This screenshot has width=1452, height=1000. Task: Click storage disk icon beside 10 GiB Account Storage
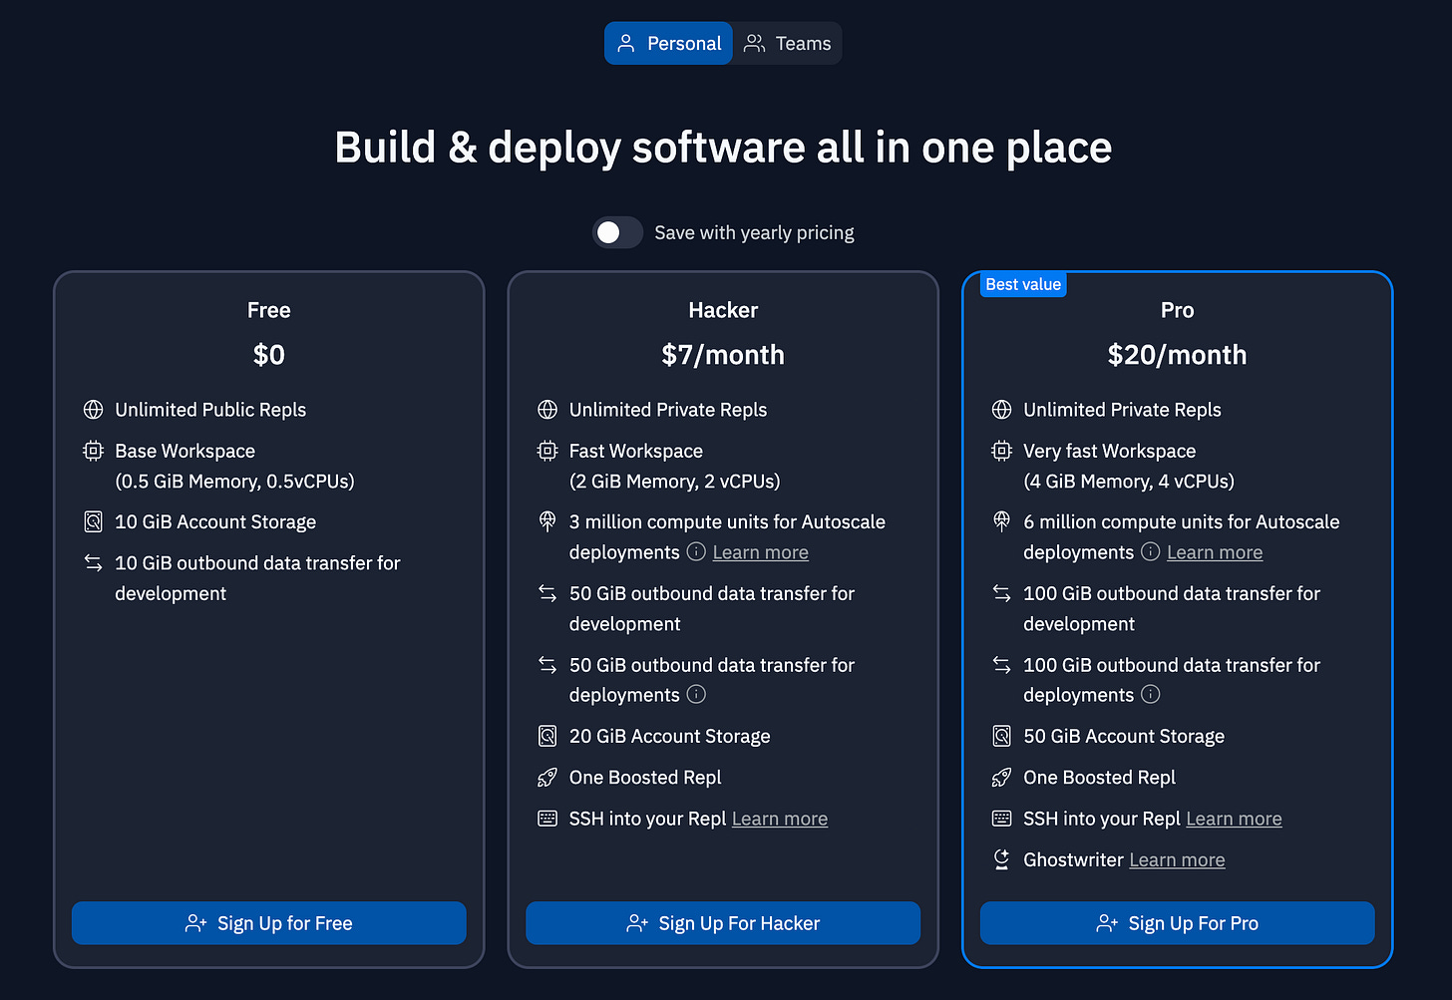pyautogui.click(x=93, y=521)
